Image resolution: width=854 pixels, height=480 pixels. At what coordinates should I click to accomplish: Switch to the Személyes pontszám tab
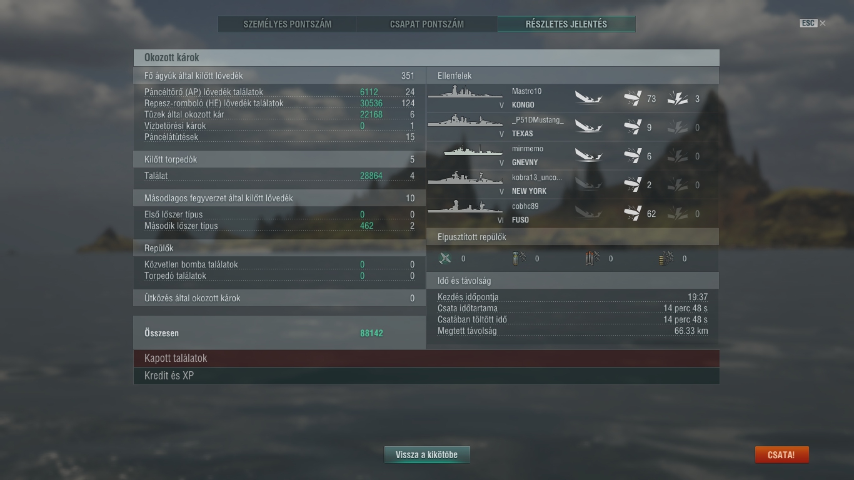point(288,24)
